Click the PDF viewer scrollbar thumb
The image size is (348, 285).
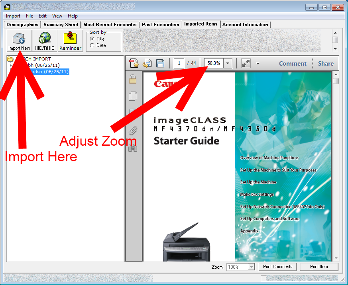pyautogui.click(x=336, y=81)
